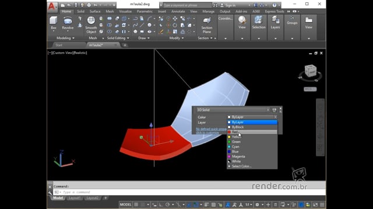Click the Clean Screen status bar icon

[x=315, y=204]
